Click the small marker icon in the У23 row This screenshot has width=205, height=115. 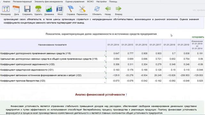105,82
